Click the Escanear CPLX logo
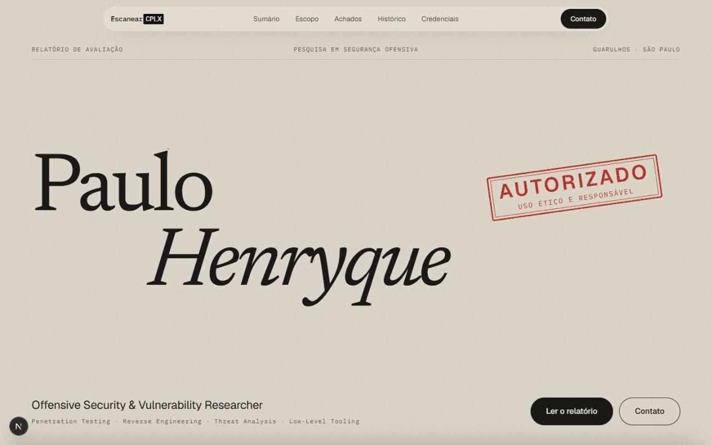Screen dimensions: 712x445 point(137,19)
